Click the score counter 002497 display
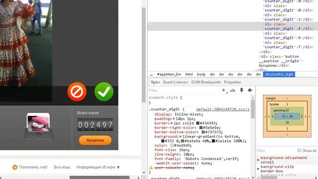 coord(95,125)
